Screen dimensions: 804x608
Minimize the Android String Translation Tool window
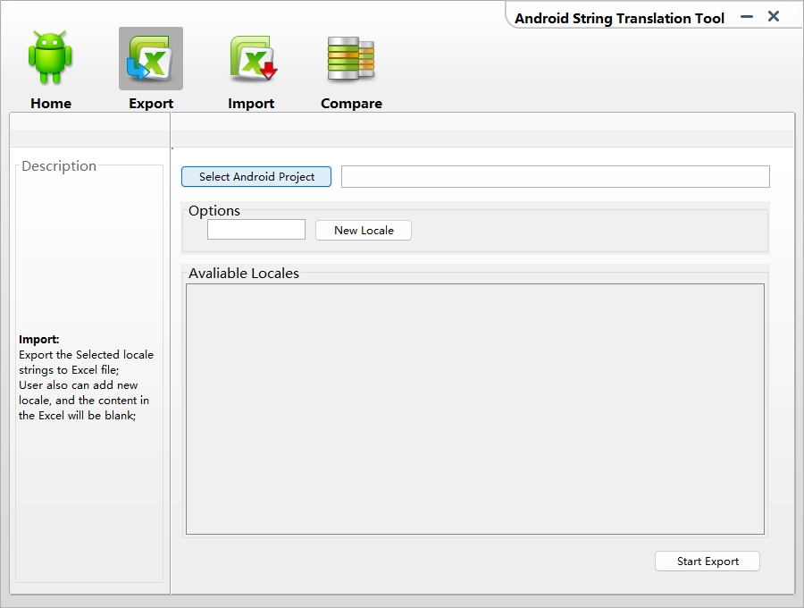click(747, 17)
